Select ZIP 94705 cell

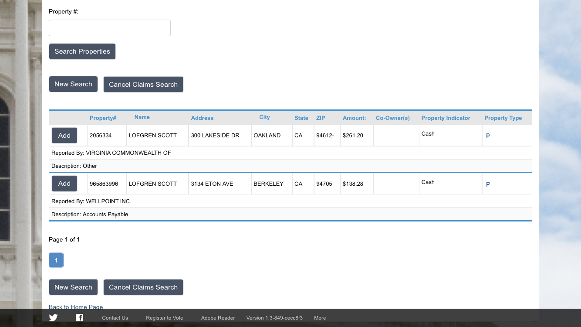[x=327, y=184]
